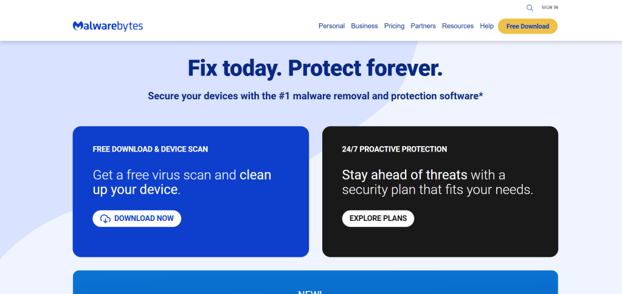Expand the Resources navigation item
Image resolution: width=622 pixels, height=294 pixels.
[458, 26]
